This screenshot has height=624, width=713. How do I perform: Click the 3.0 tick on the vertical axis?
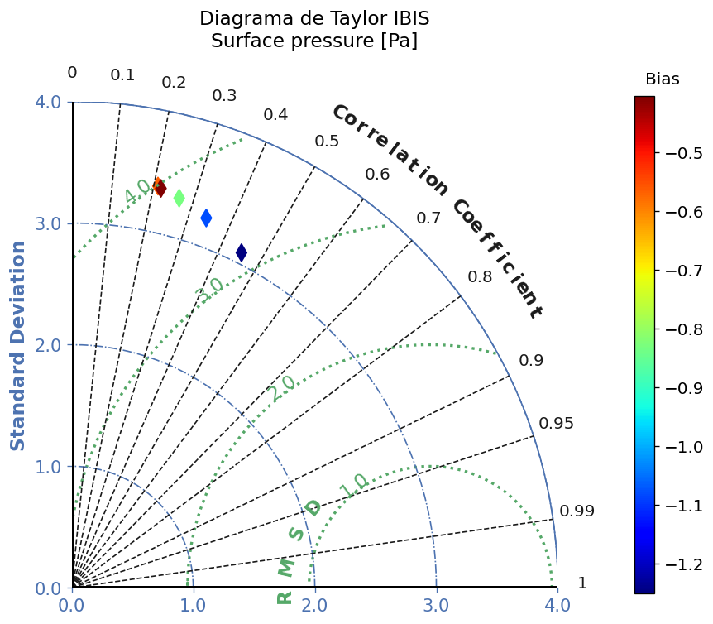point(48,223)
